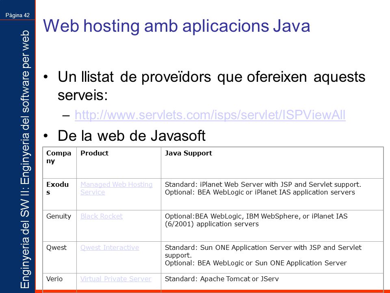Click the Exodus company cell

(60, 195)
